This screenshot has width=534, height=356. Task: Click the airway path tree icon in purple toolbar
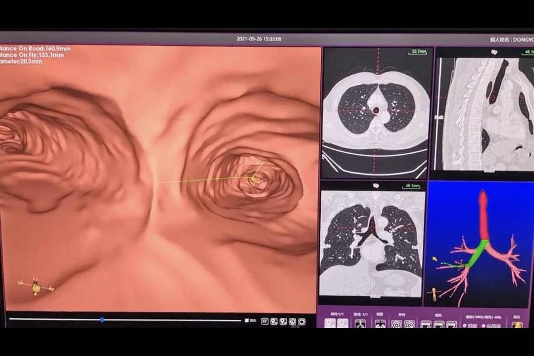coord(360,324)
